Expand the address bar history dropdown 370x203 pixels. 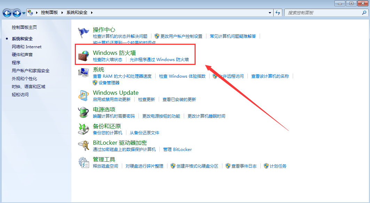(x=270, y=13)
